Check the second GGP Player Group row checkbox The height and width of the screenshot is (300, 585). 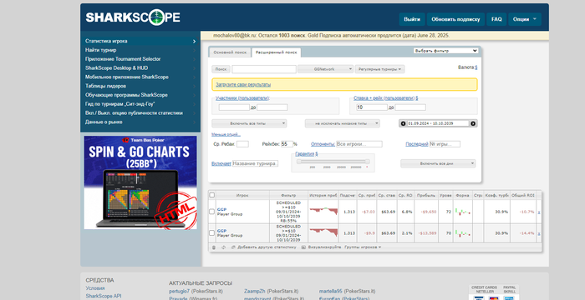212,232
